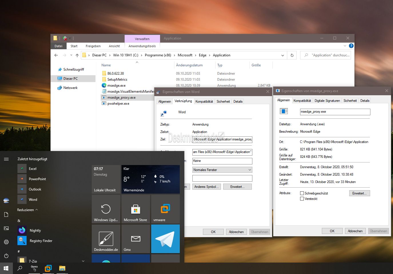
Task: Open the Documents icon in Start sidebar
Action: 6,215
